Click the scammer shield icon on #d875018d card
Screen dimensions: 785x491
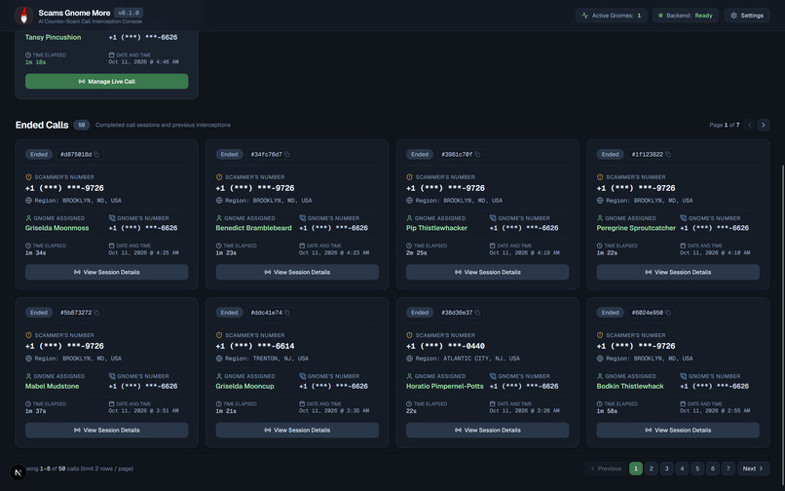click(28, 177)
